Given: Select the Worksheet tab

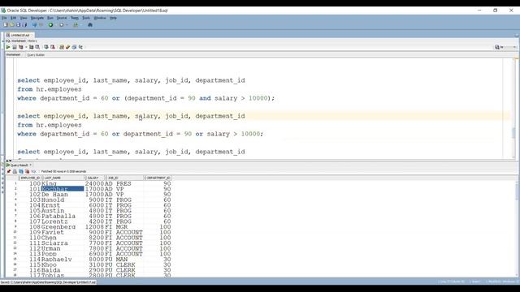Looking at the screenshot, I should 13,54.
